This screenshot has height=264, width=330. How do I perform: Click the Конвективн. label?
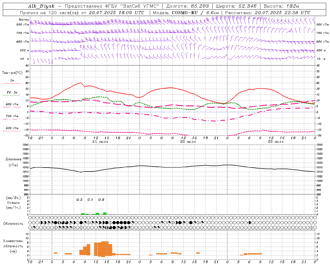click(x=13, y=241)
